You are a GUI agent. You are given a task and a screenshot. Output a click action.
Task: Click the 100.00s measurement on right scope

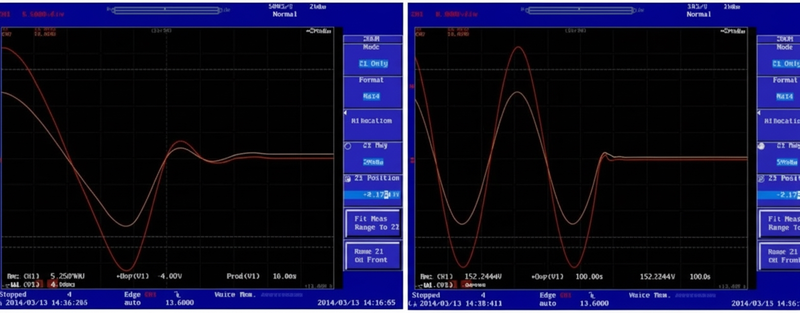pos(589,277)
